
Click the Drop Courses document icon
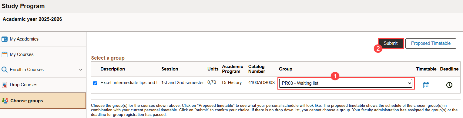(5, 85)
